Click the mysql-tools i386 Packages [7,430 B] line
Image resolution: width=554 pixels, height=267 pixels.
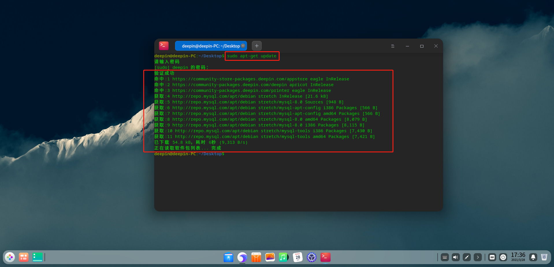point(263,131)
